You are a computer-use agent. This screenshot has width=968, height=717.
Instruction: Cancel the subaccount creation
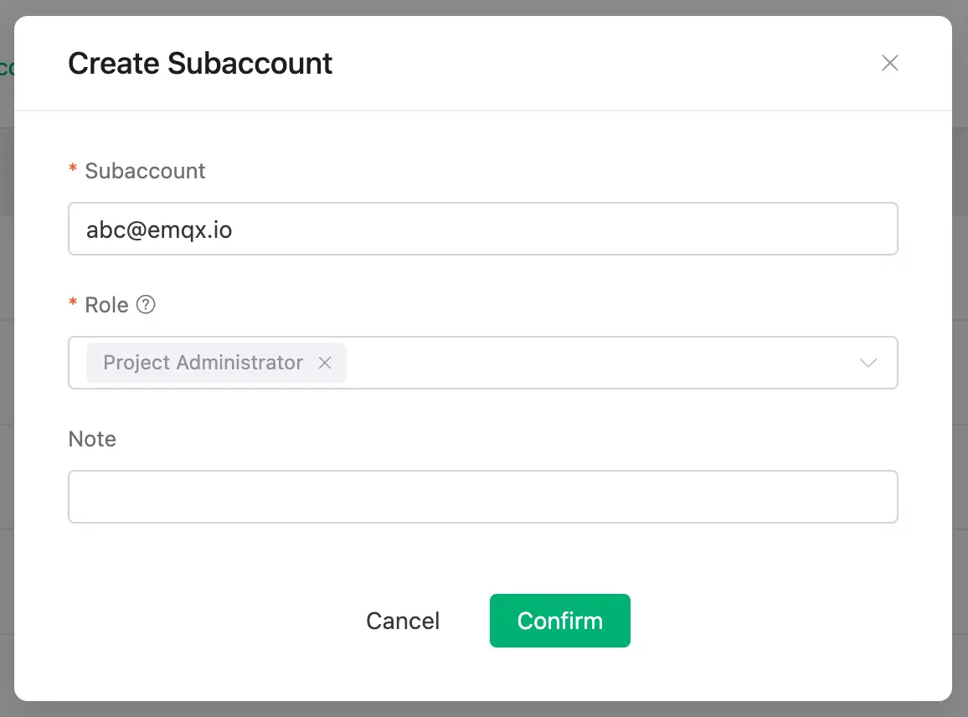point(403,621)
